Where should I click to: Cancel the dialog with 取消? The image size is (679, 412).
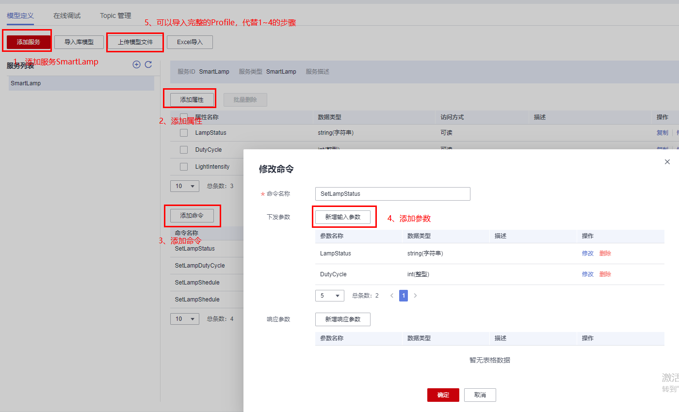(x=480, y=395)
